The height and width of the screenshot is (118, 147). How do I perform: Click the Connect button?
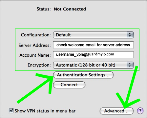(69, 85)
